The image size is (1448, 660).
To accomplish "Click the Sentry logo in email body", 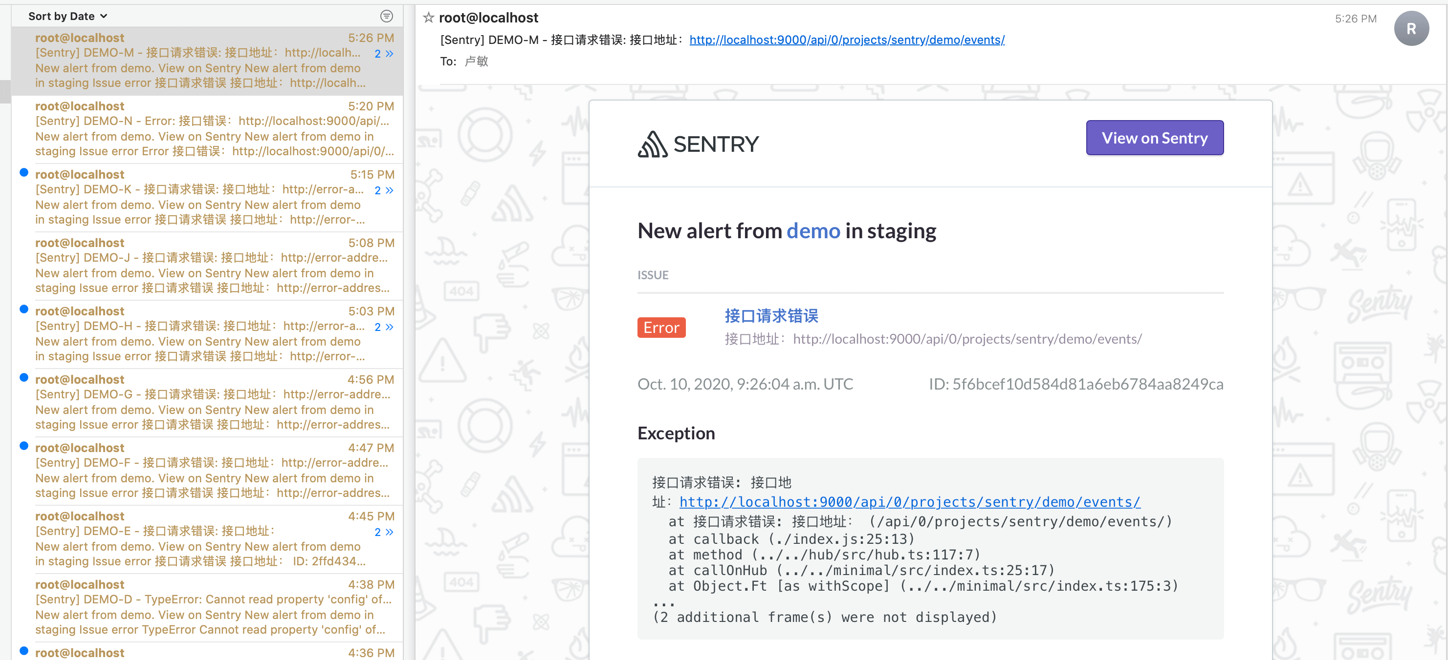I will [698, 144].
